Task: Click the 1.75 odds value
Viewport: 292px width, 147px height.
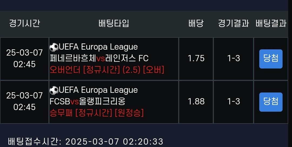Action: [196, 58]
